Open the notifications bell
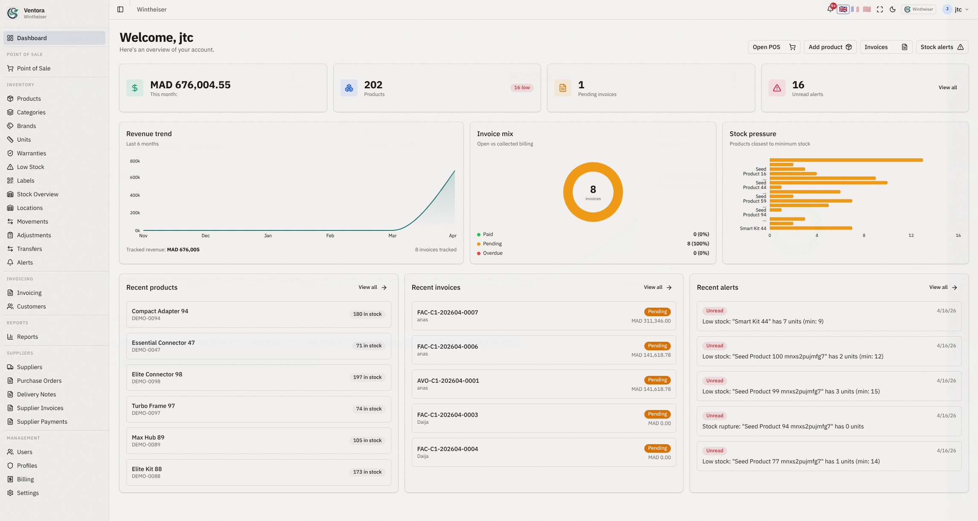This screenshot has height=521, width=978. coord(830,9)
